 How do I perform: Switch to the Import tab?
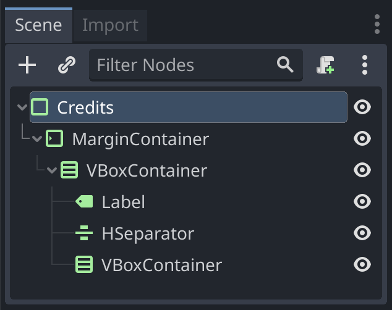point(110,25)
